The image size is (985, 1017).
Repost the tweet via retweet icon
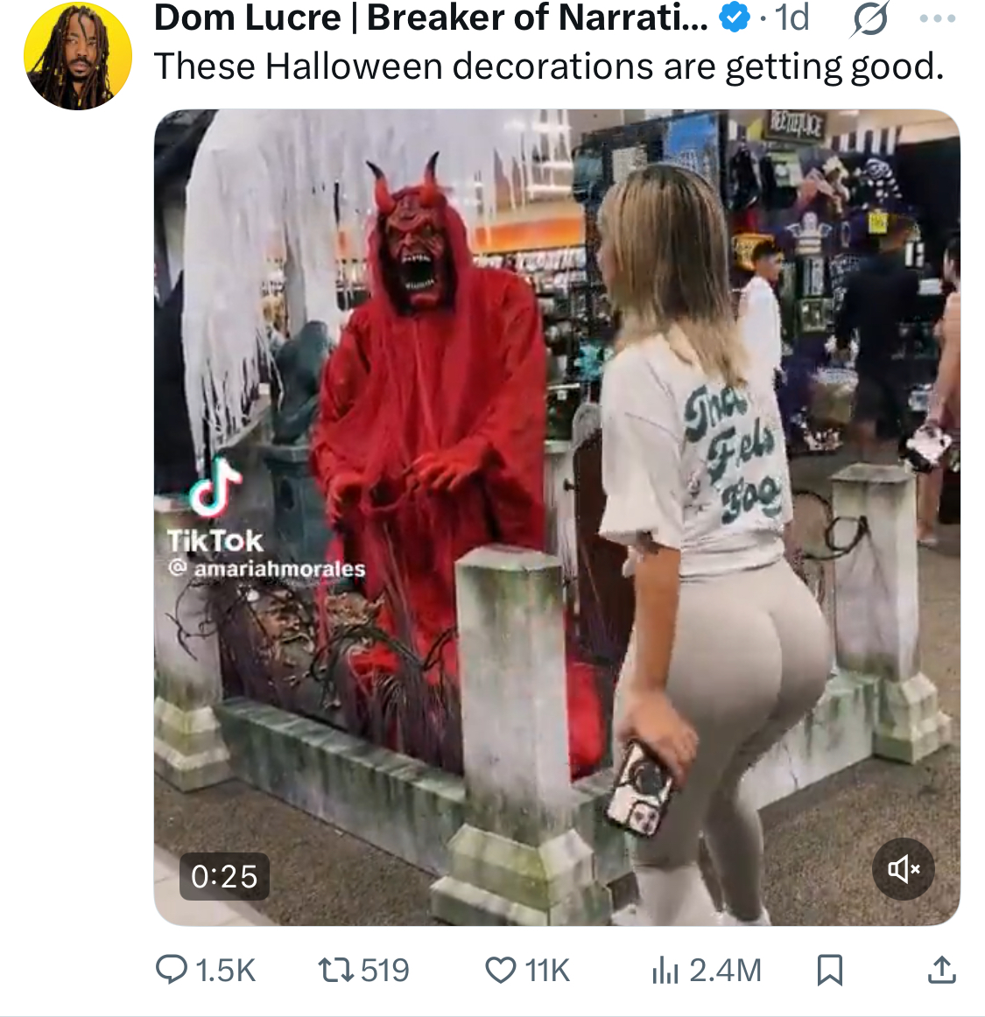point(335,971)
